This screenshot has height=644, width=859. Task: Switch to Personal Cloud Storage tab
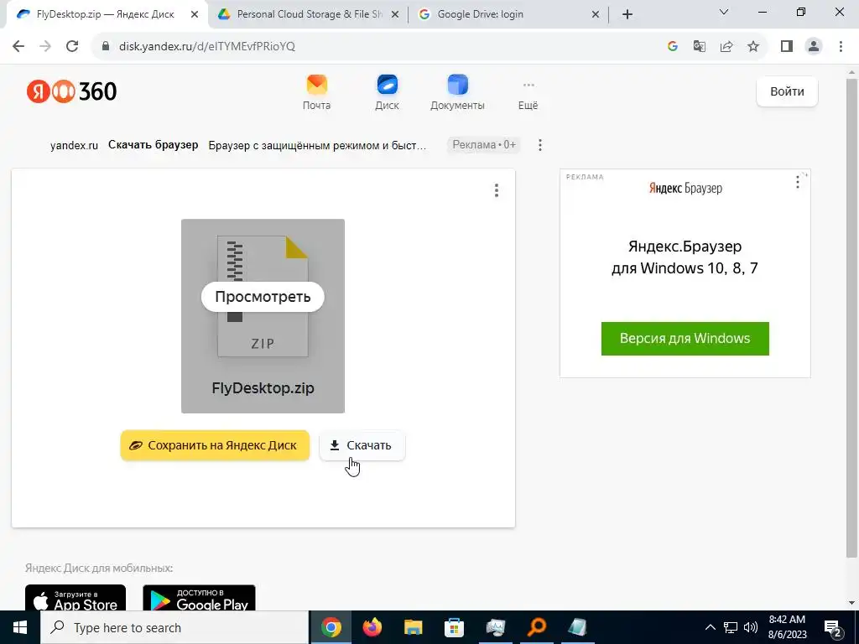click(x=310, y=14)
